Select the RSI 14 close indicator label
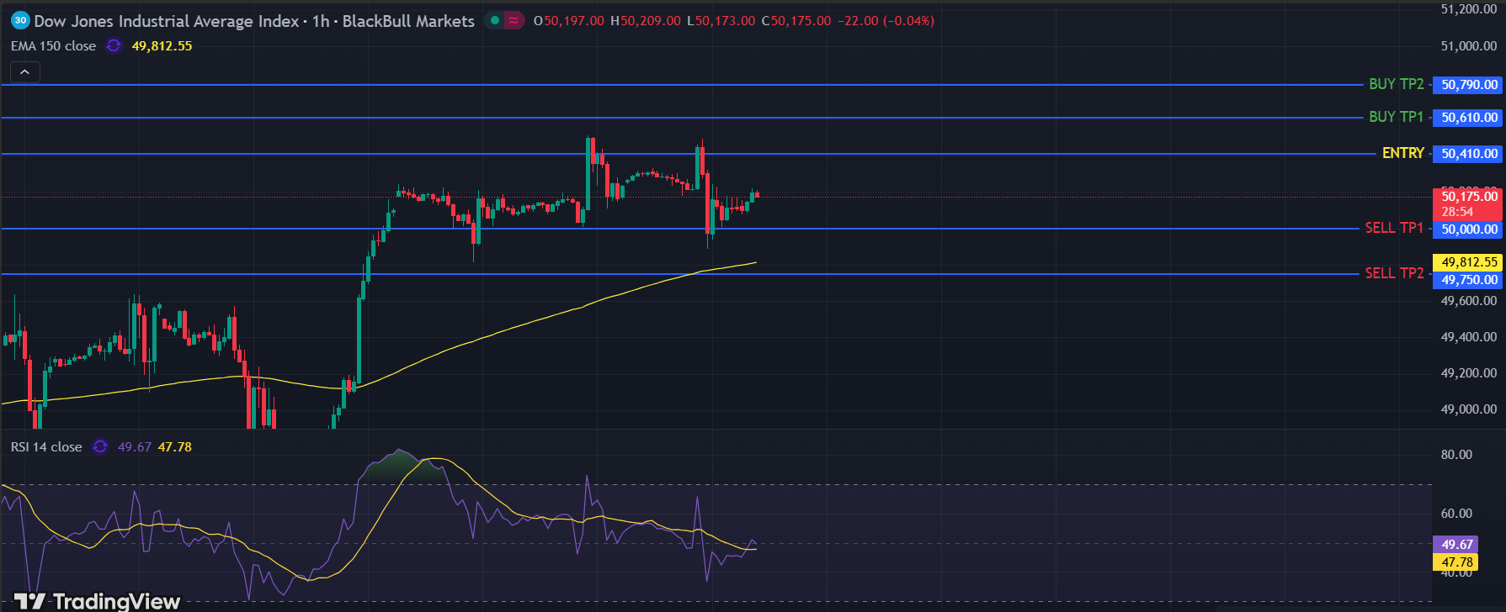1506x612 pixels. point(46,447)
